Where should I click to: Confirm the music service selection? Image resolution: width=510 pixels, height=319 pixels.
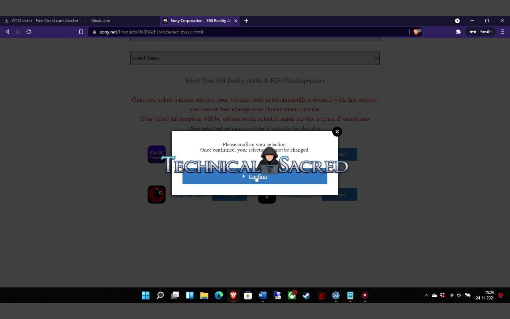pos(255,177)
